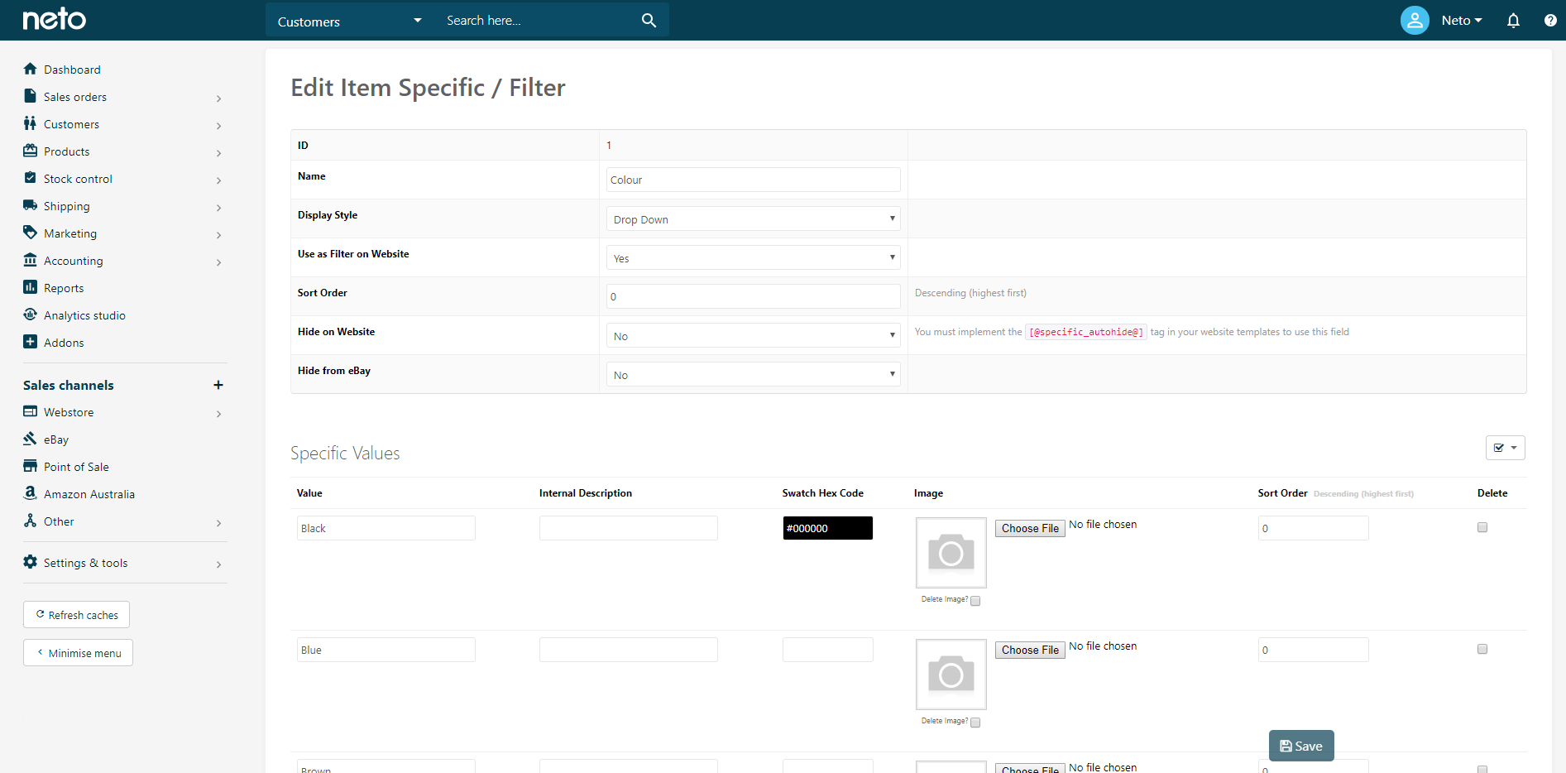
Task: Click the search magnifier icon
Action: point(649,21)
